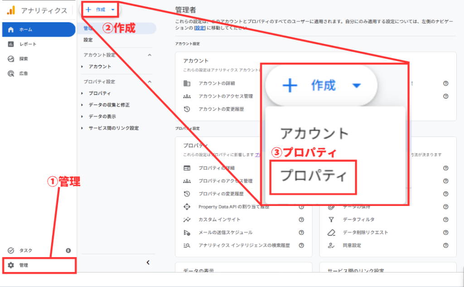Open アナリティクス インテリジェンスの検索履歴 entry
Image resolution: width=464 pixels, height=287 pixels.
click(x=244, y=245)
